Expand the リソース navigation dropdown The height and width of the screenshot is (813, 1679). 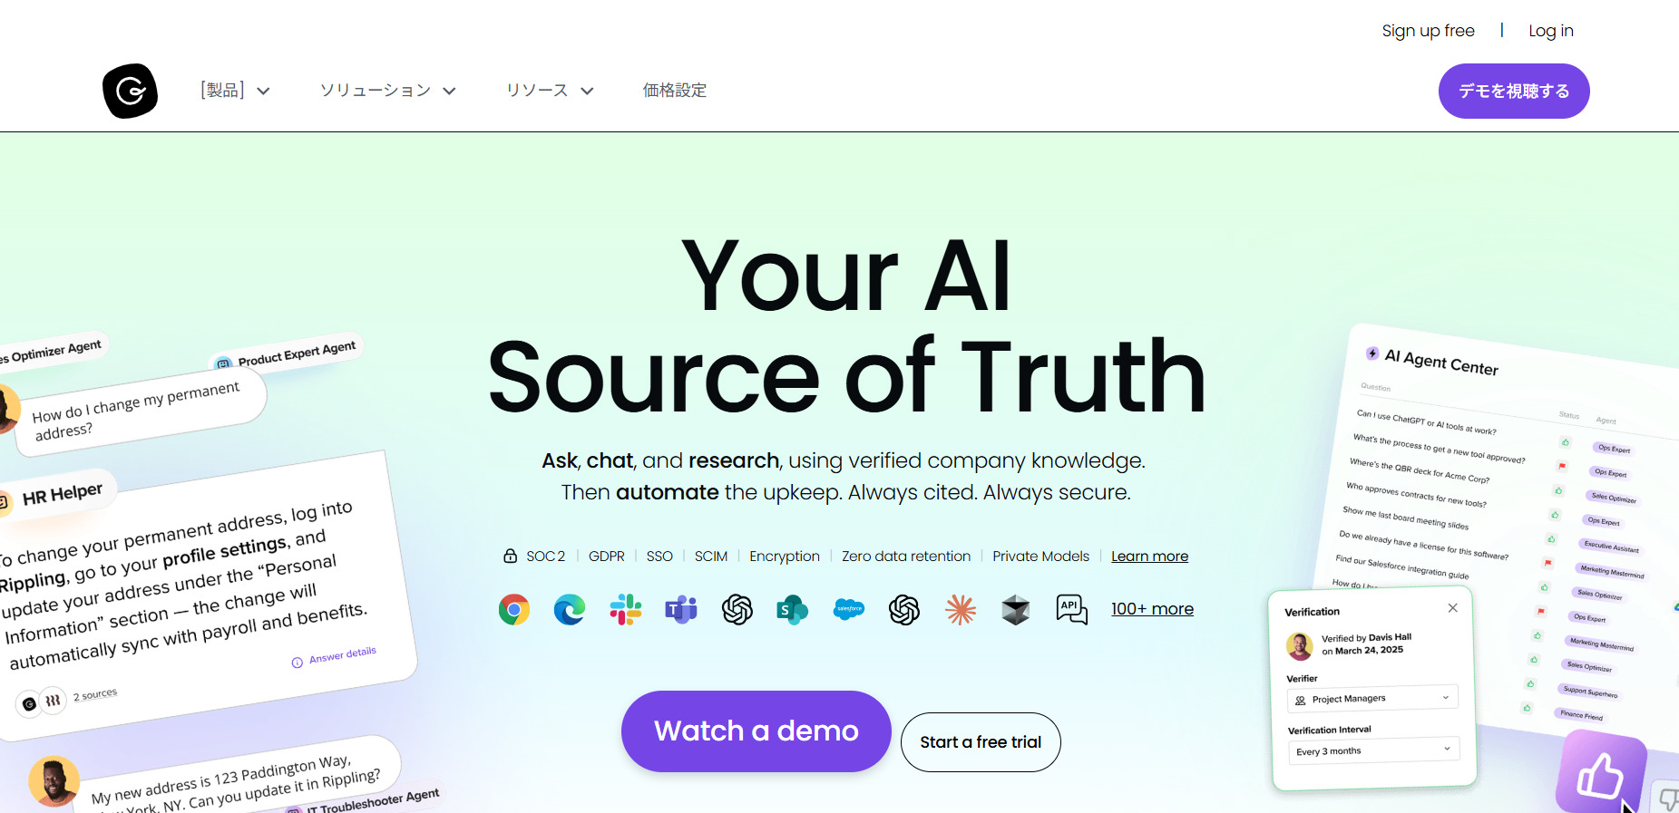[x=550, y=91]
